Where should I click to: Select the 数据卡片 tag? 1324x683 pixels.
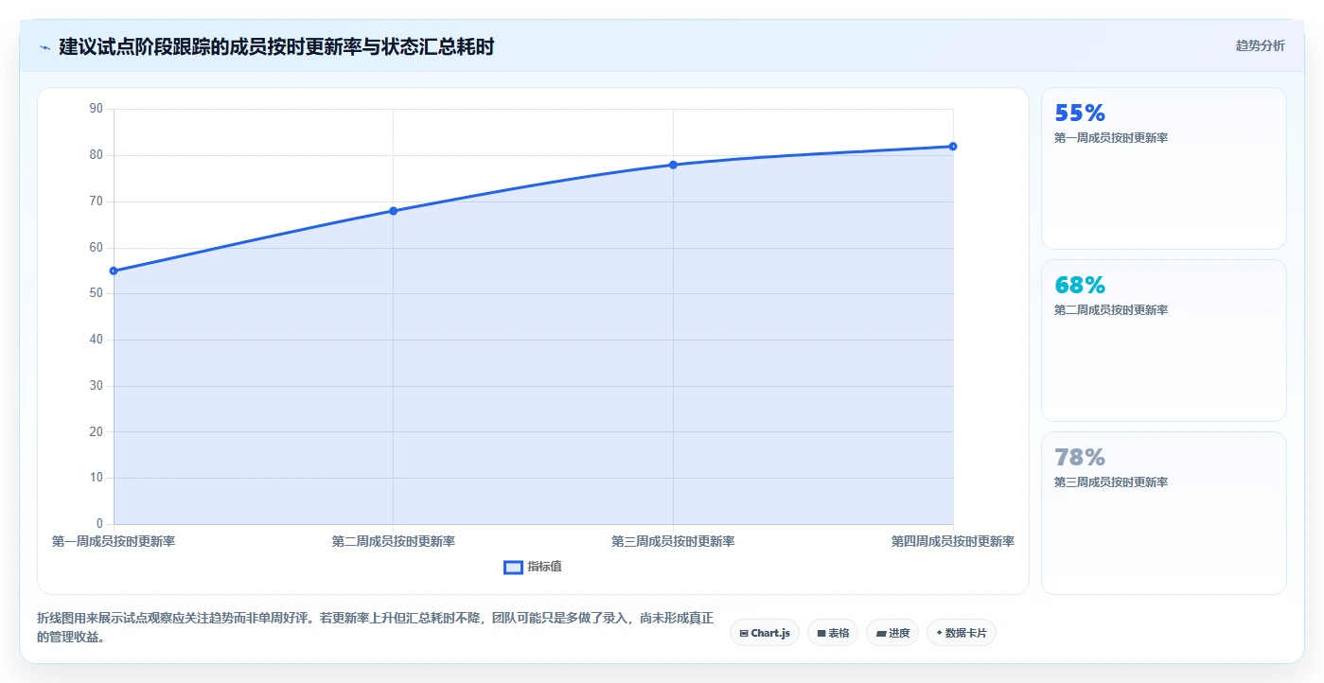[x=962, y=633]
